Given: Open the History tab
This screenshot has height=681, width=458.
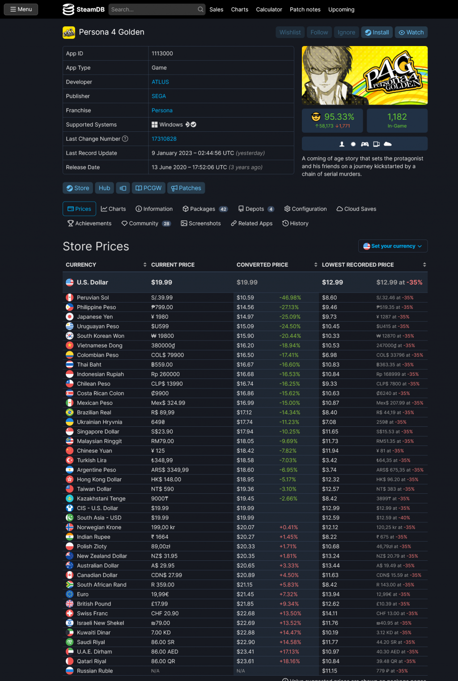Looking at the screenshot, I should pos(295,223).
